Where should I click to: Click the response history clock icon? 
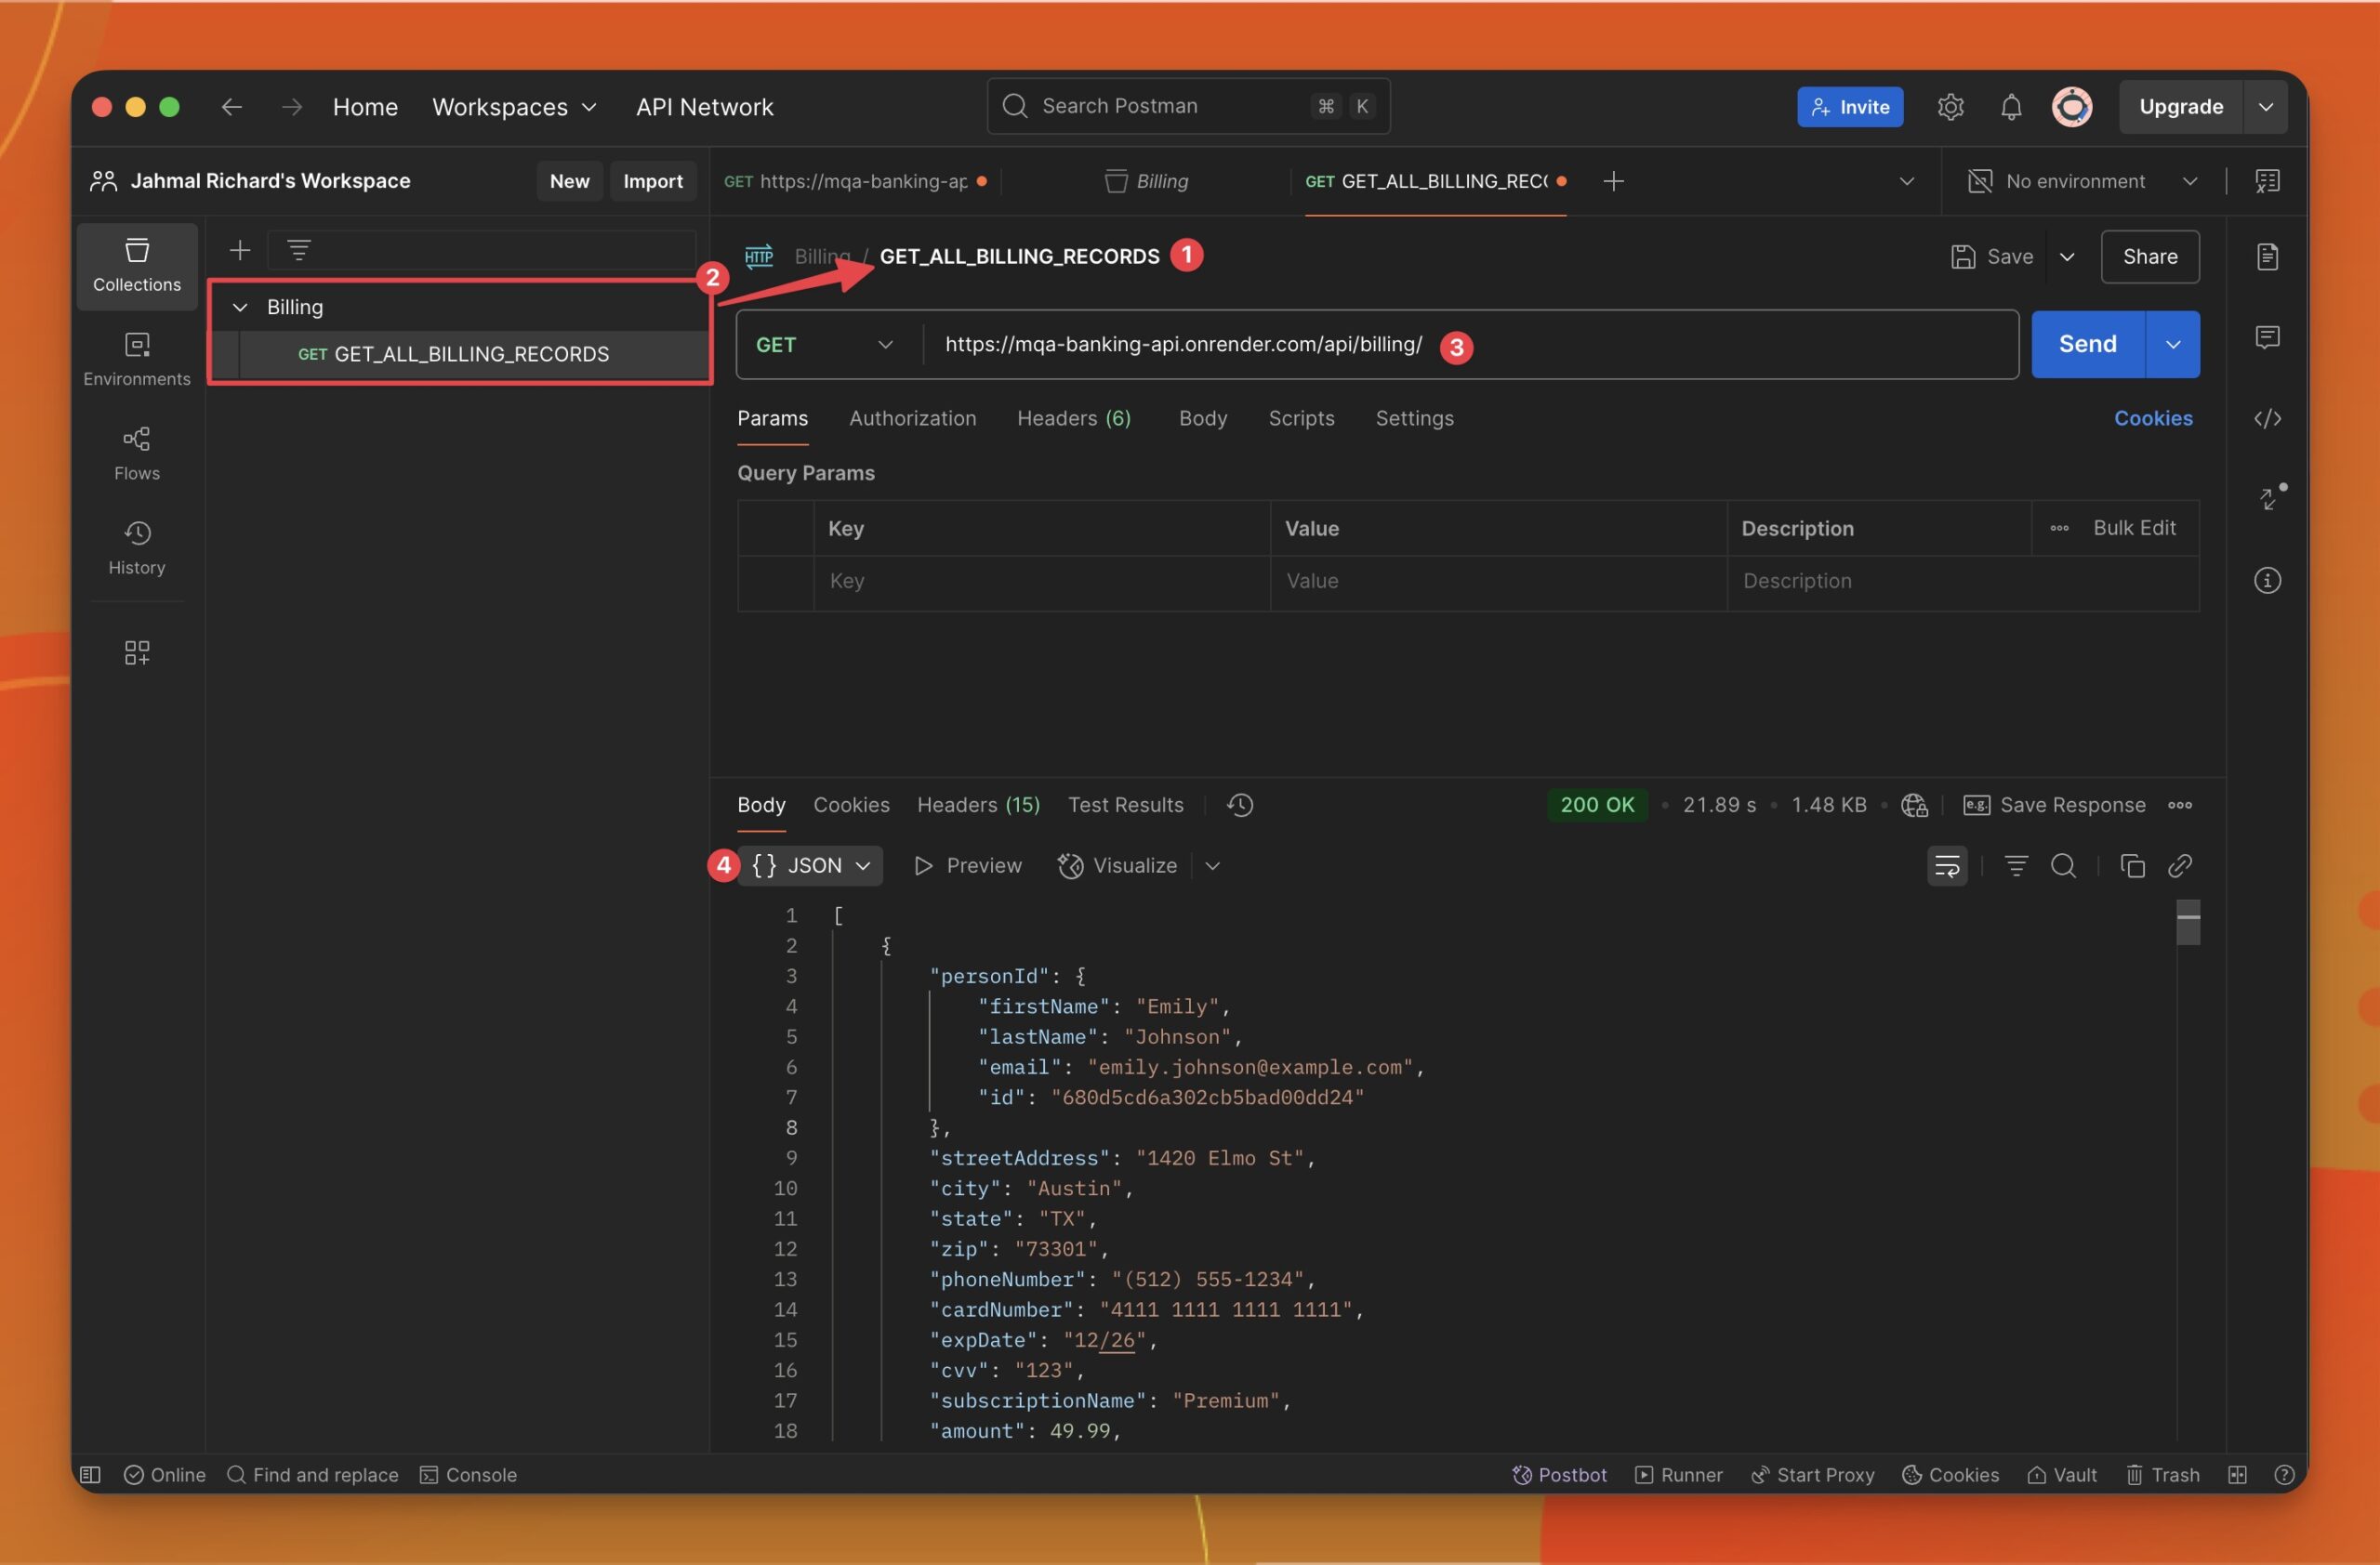(1240, 806)
